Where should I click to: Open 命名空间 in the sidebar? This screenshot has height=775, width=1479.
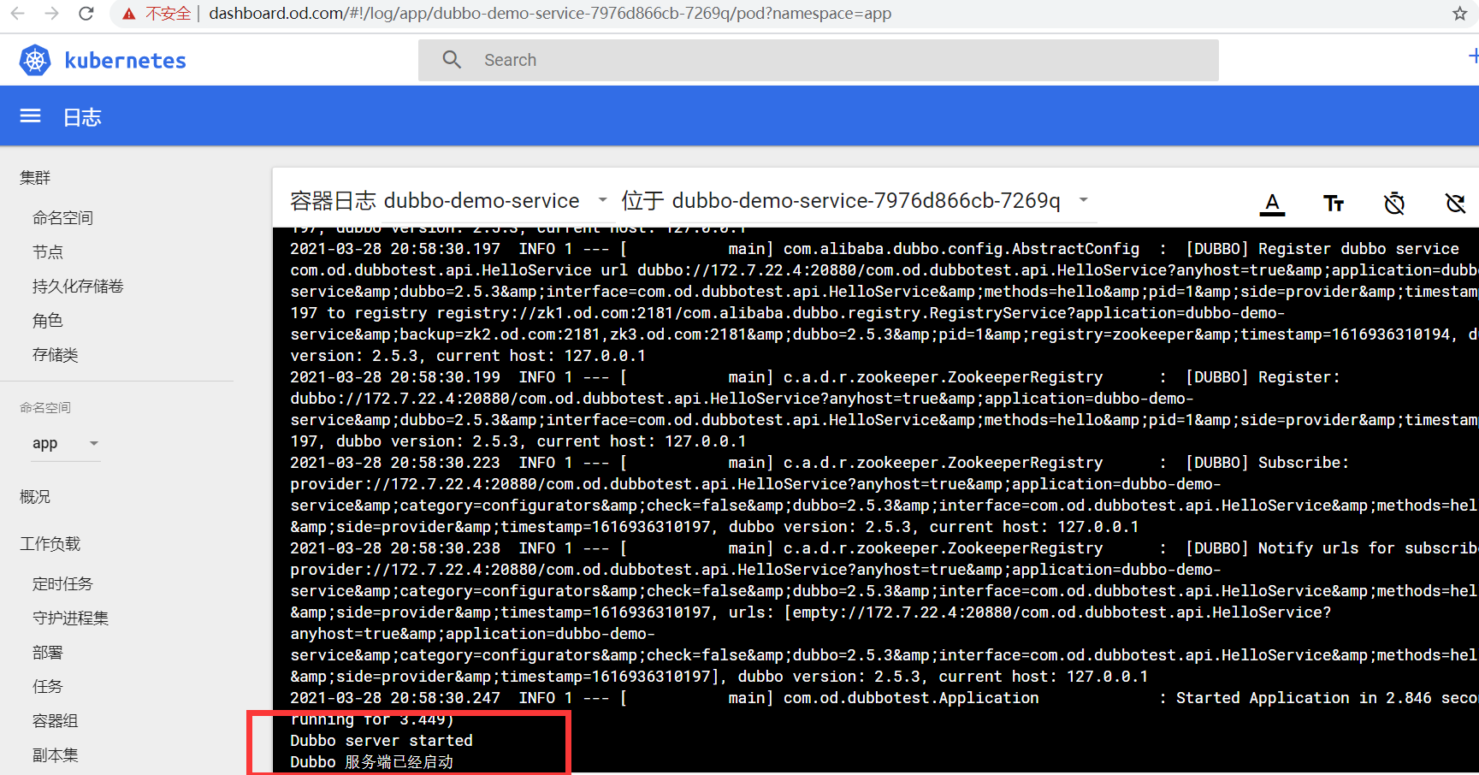[x=62, y=217]
